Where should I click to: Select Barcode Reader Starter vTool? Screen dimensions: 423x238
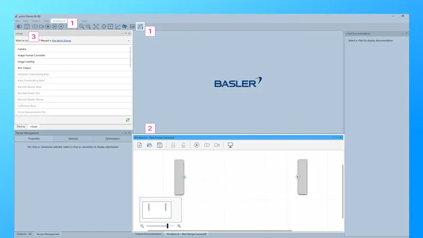click(72, 99)
